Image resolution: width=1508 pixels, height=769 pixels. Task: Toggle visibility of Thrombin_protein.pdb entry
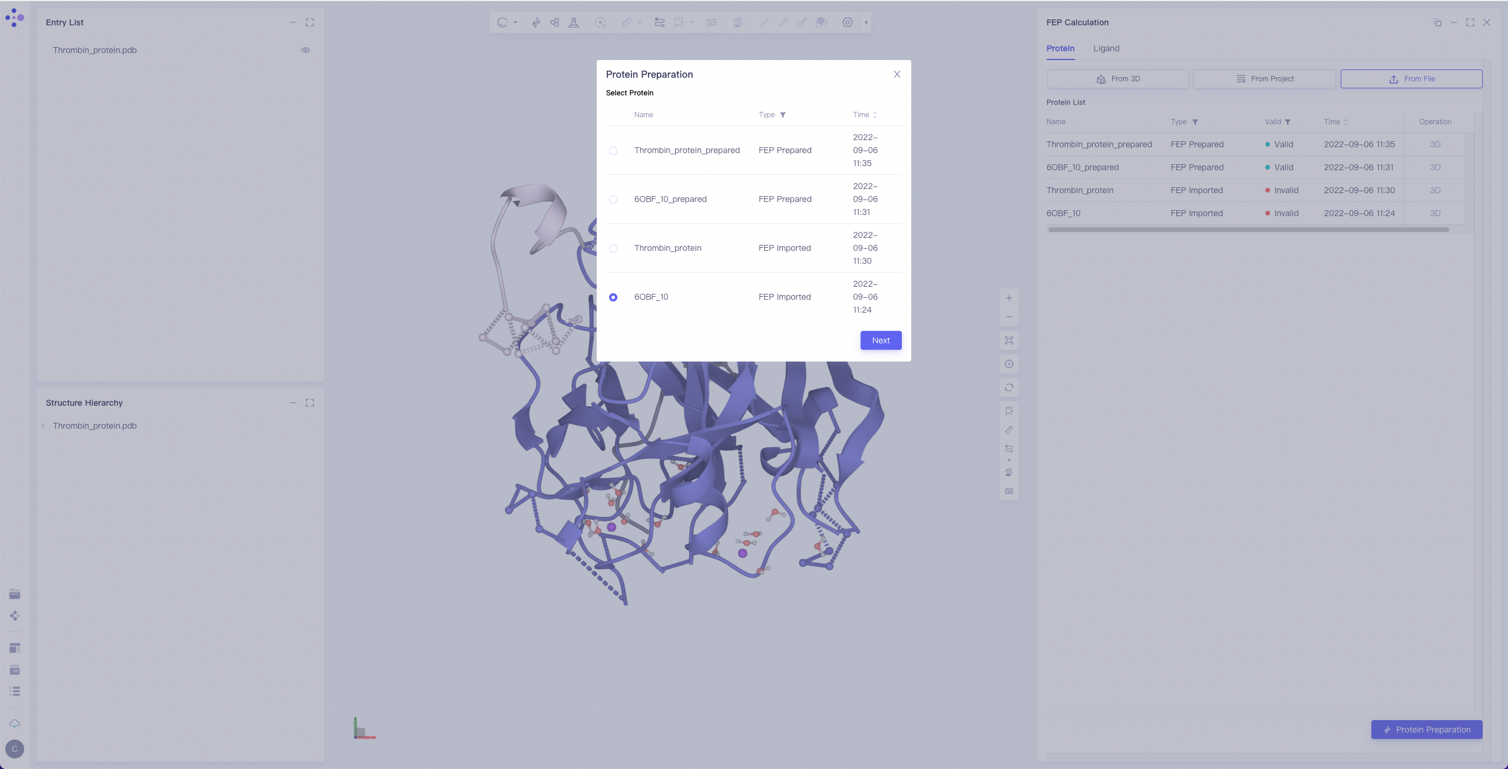[x=306, y=50]
